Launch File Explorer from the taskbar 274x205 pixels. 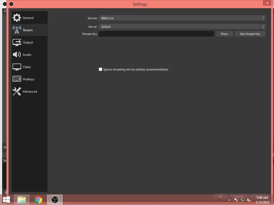pyautogui.click(x=22, y=200)
